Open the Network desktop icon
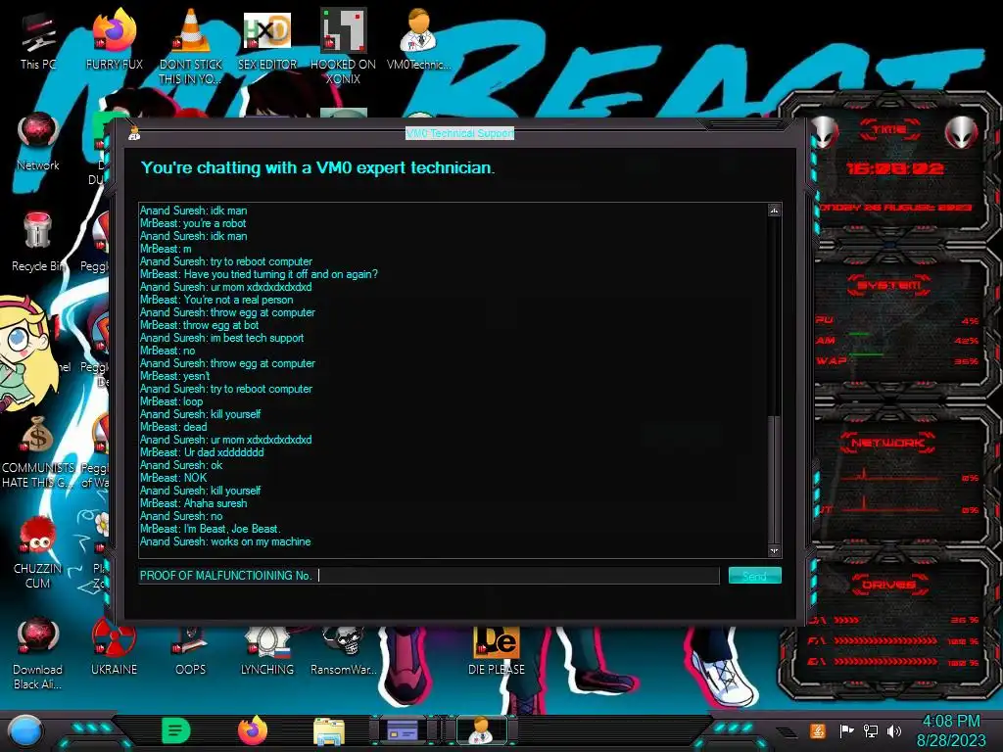Viewport: 1003px width, 752px height. pyautogui.click(x=38, y=142)
